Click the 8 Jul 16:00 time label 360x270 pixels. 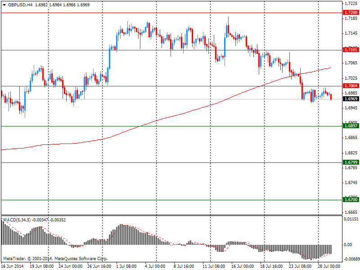click(184, 266)
